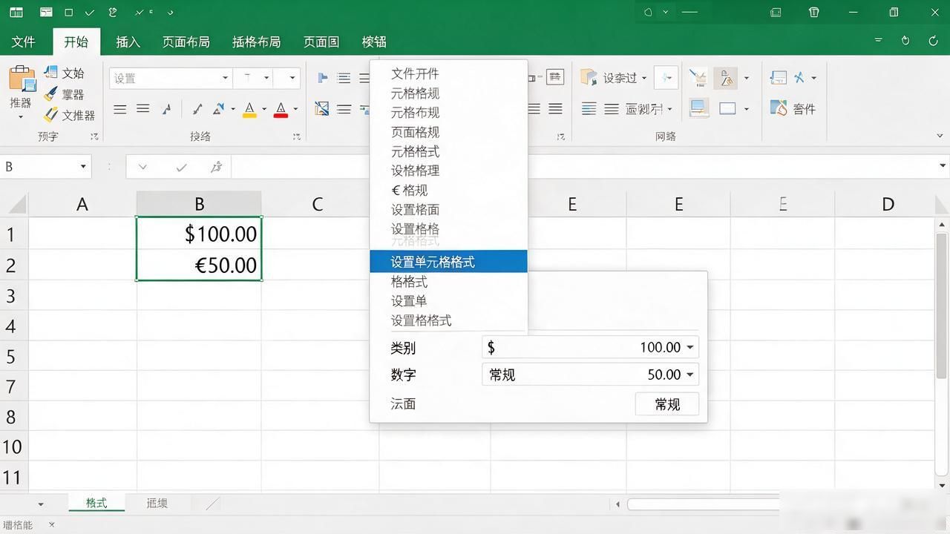The height and width of the screenshot is (534, 950).
Task: Click the row 5 header
Action: [x=10, y=356]
